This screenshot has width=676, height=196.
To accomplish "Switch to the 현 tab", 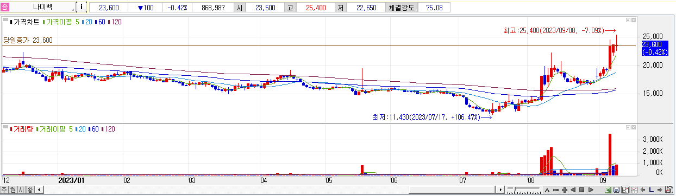I will [x=13, y=190].
